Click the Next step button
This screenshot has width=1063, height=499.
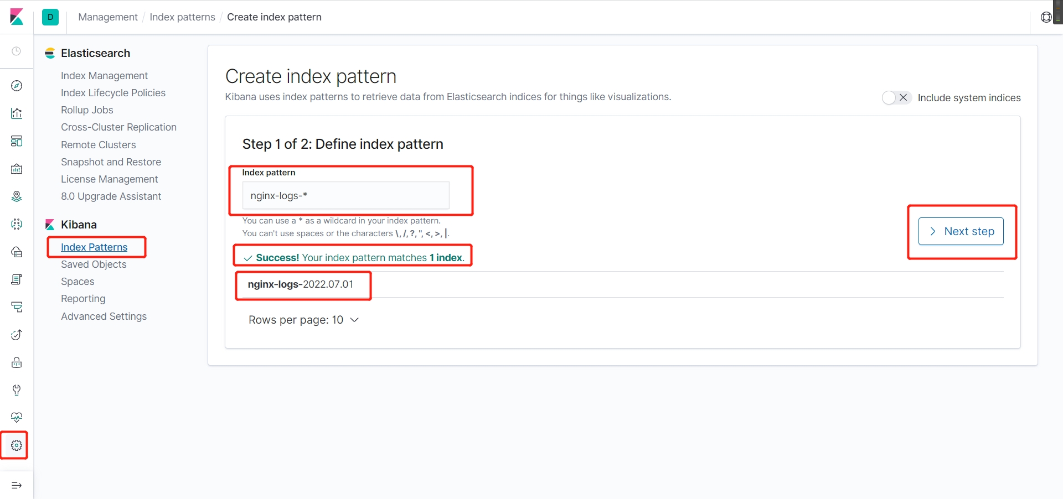point(961,231)
